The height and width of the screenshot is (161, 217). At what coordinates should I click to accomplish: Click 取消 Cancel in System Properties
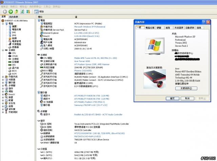pos(187,98)
